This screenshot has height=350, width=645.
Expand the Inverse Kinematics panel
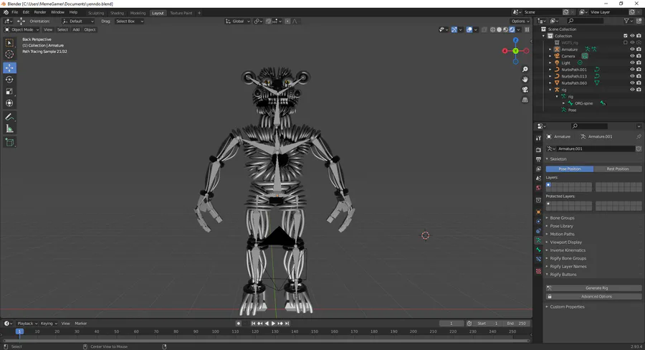pyautogui.click(x=568, y=250)
